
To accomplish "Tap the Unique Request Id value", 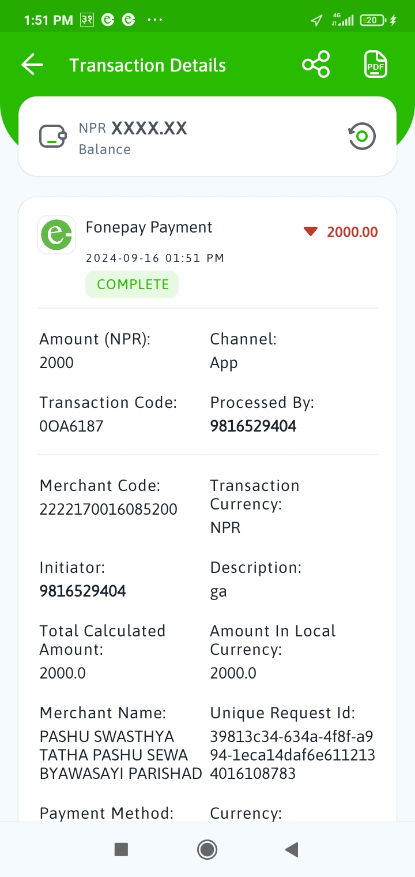I will 293,755.
